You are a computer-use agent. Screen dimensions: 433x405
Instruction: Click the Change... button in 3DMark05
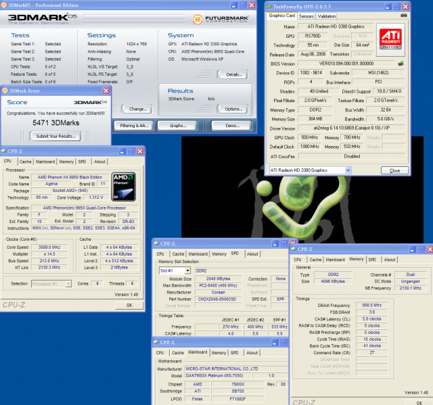click(x=138, y=110)
